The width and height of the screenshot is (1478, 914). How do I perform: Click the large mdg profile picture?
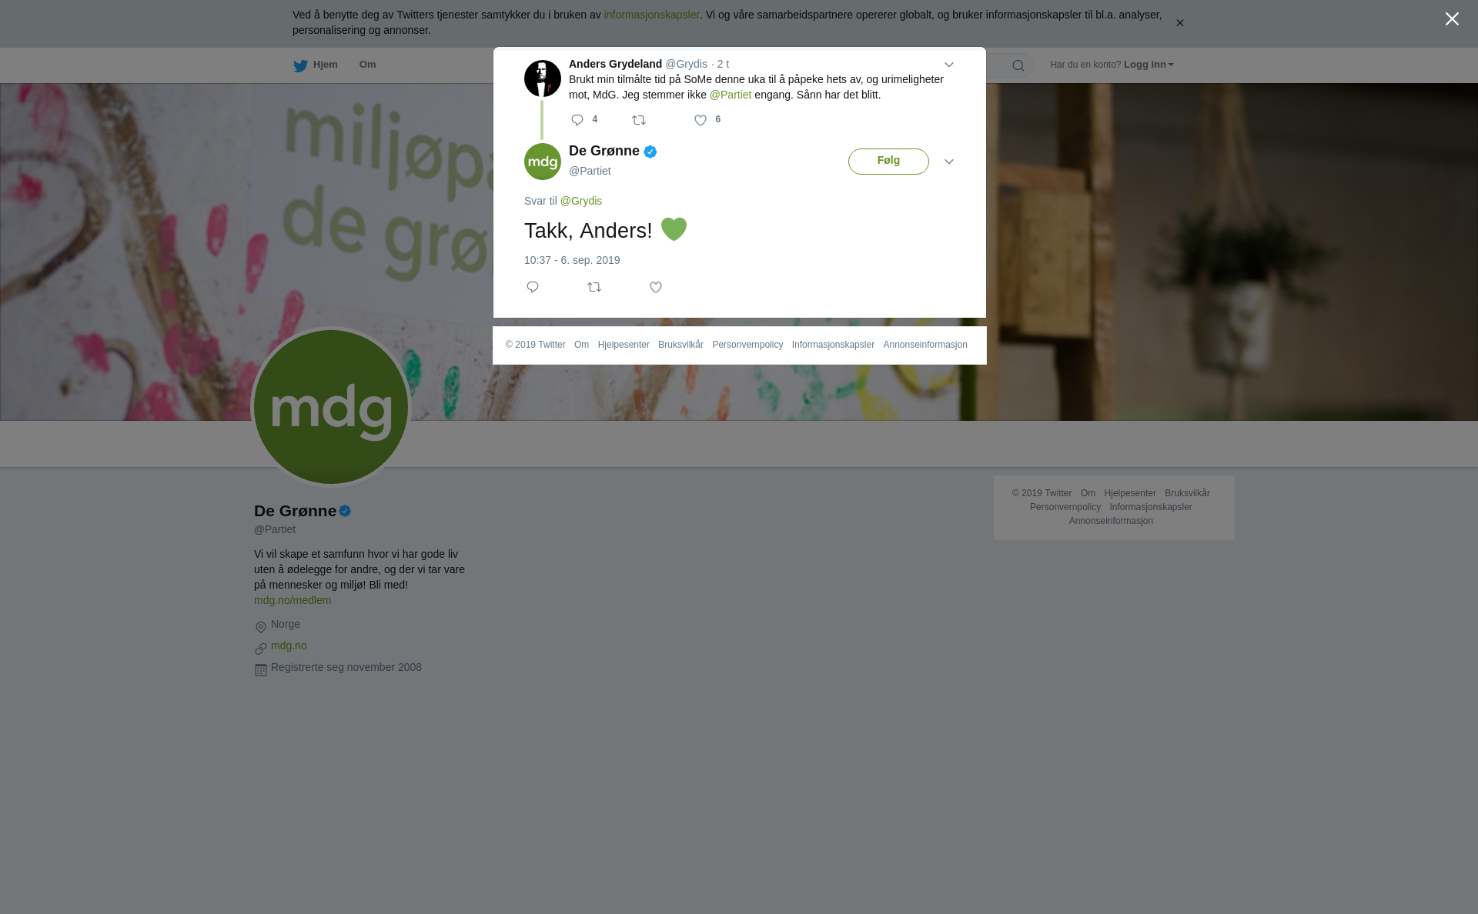331,407
